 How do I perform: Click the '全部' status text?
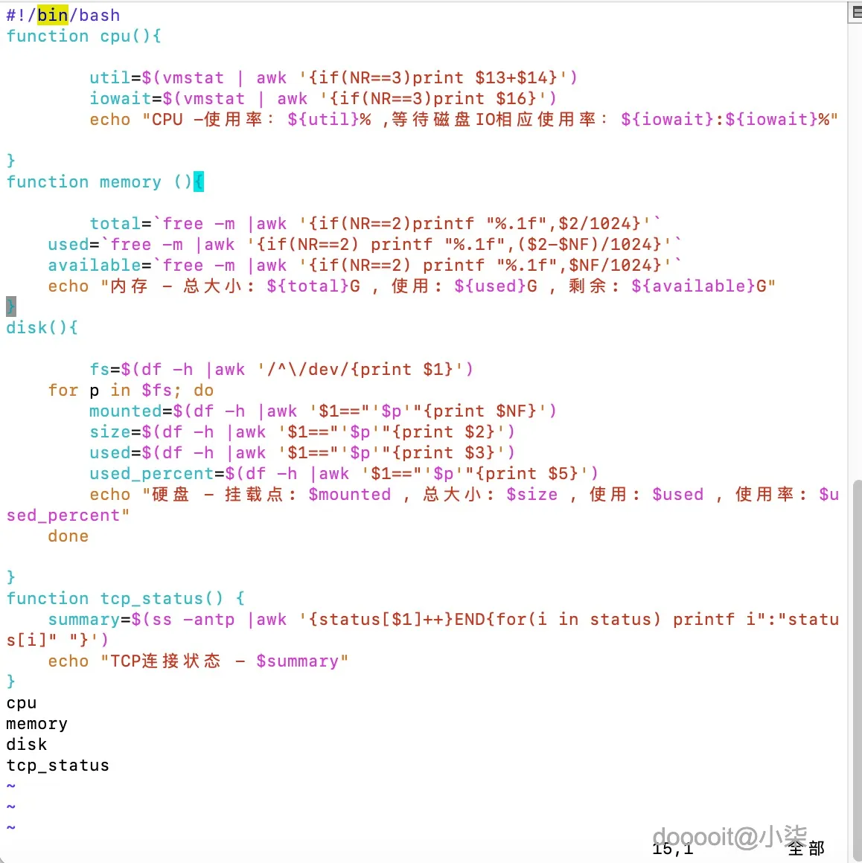point(806,848)
